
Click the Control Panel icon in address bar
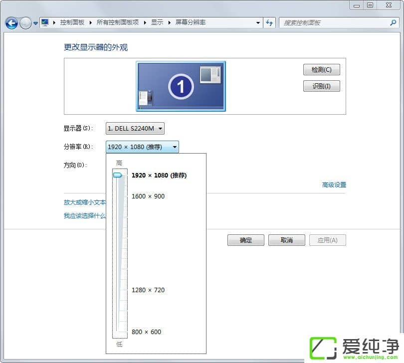pyautogui.click(x=45, y=22)
